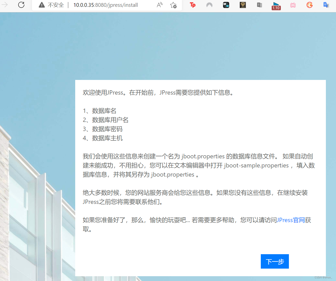The image size is (336, 281).
Task: Click the 下一步 button
Action: [x=275, y=261]
